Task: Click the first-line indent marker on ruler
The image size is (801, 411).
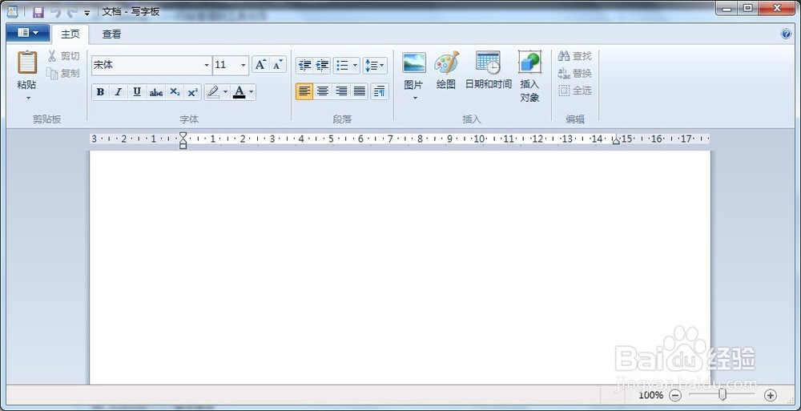Action: coord(183,135)
